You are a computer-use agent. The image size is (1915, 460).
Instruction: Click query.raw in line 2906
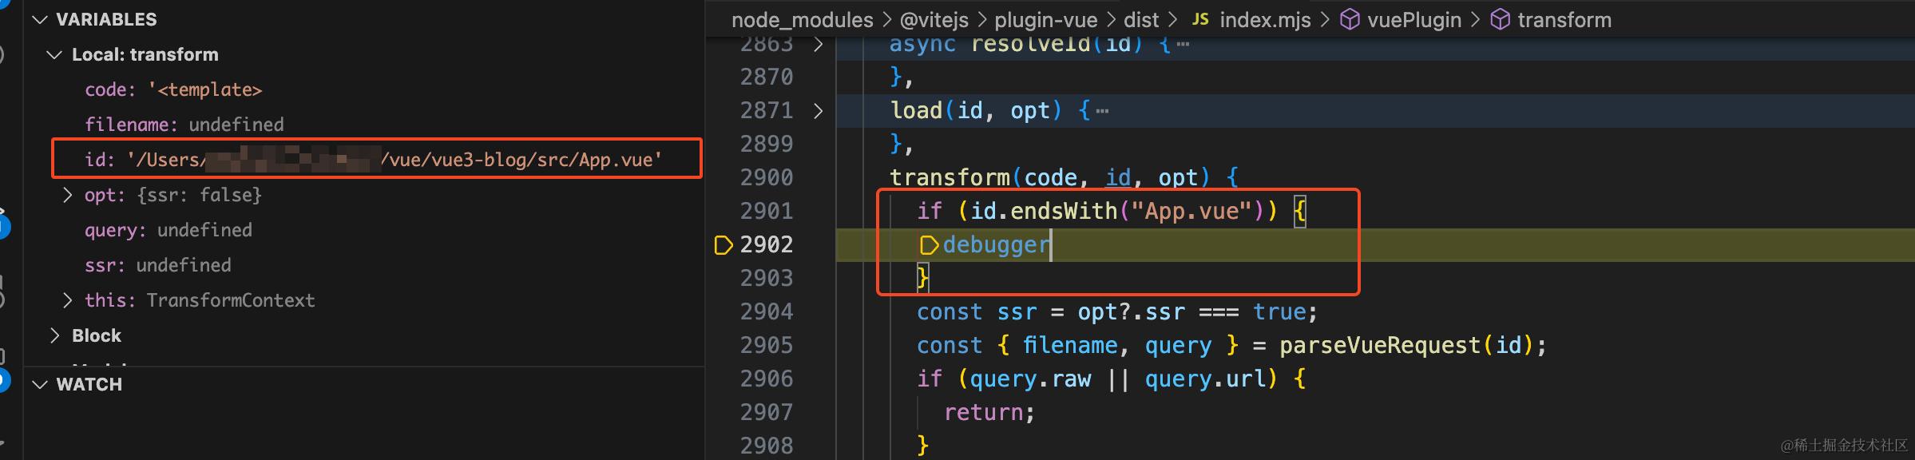click(x=1030, y=379)
